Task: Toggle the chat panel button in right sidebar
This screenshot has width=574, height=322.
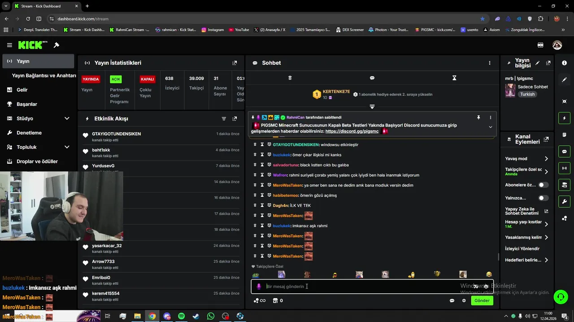Action: coord(564,151)
